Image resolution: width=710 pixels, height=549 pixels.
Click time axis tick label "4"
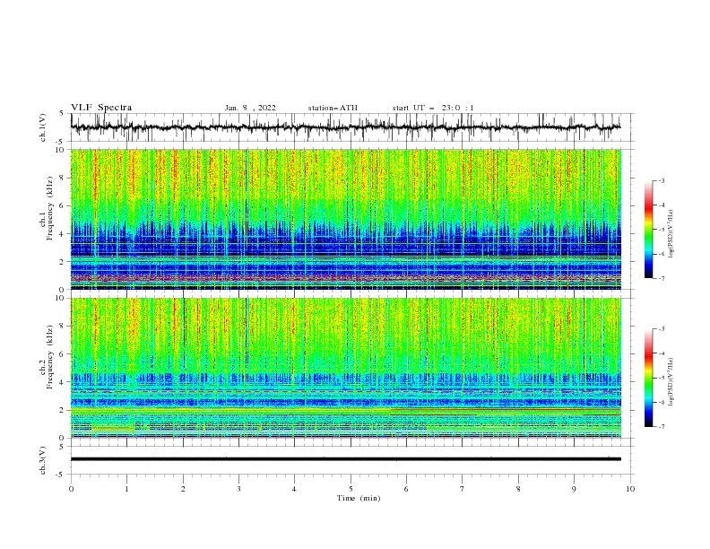pyautogui.click(x=294, y=489)
